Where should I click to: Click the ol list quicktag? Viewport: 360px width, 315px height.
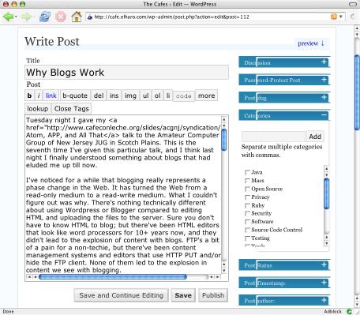click(157, 96)
